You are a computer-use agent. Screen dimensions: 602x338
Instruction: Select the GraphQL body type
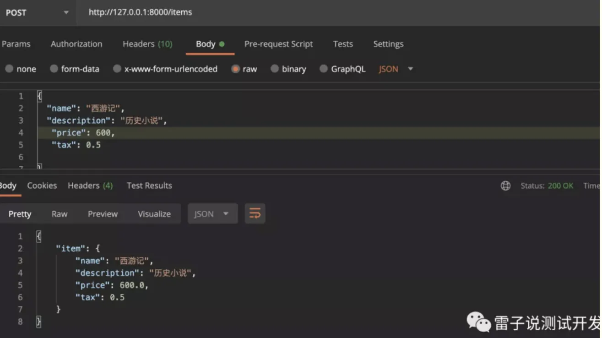(x=343, y=69)
